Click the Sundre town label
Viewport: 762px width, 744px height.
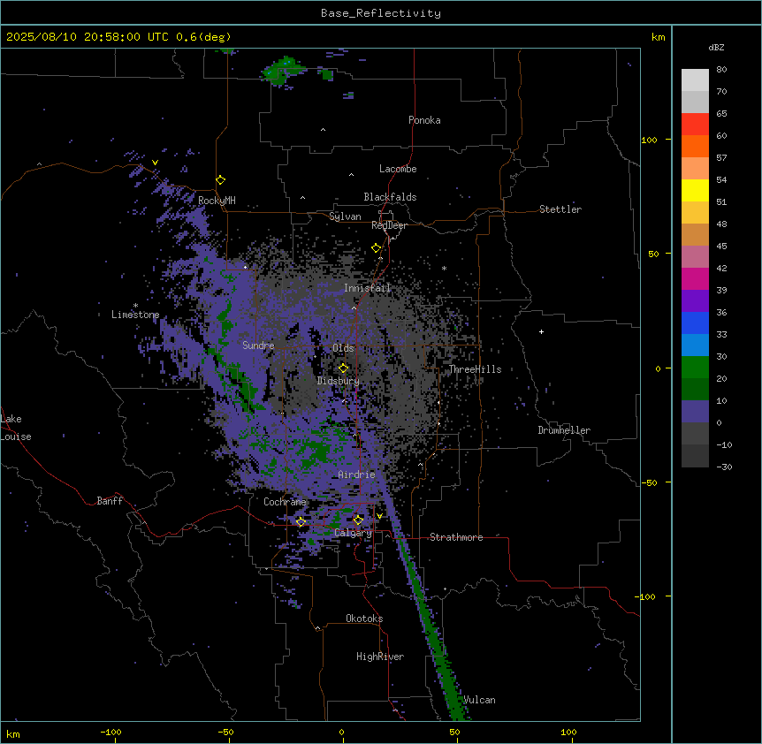point(258,345)
